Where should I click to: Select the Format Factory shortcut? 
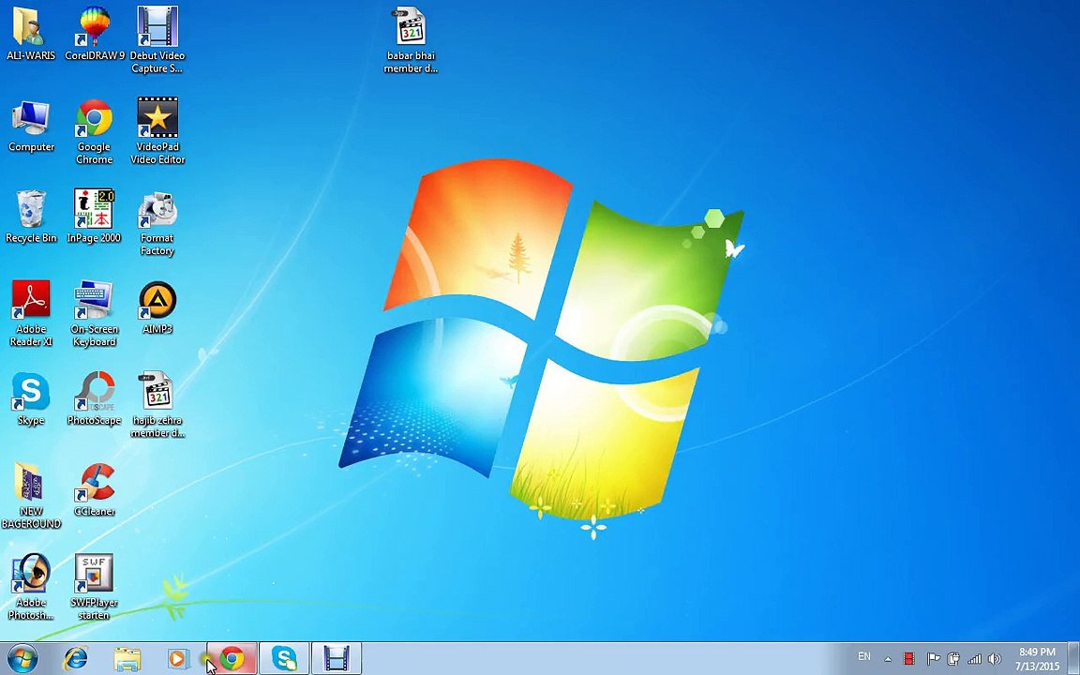(x=157, y=223)
